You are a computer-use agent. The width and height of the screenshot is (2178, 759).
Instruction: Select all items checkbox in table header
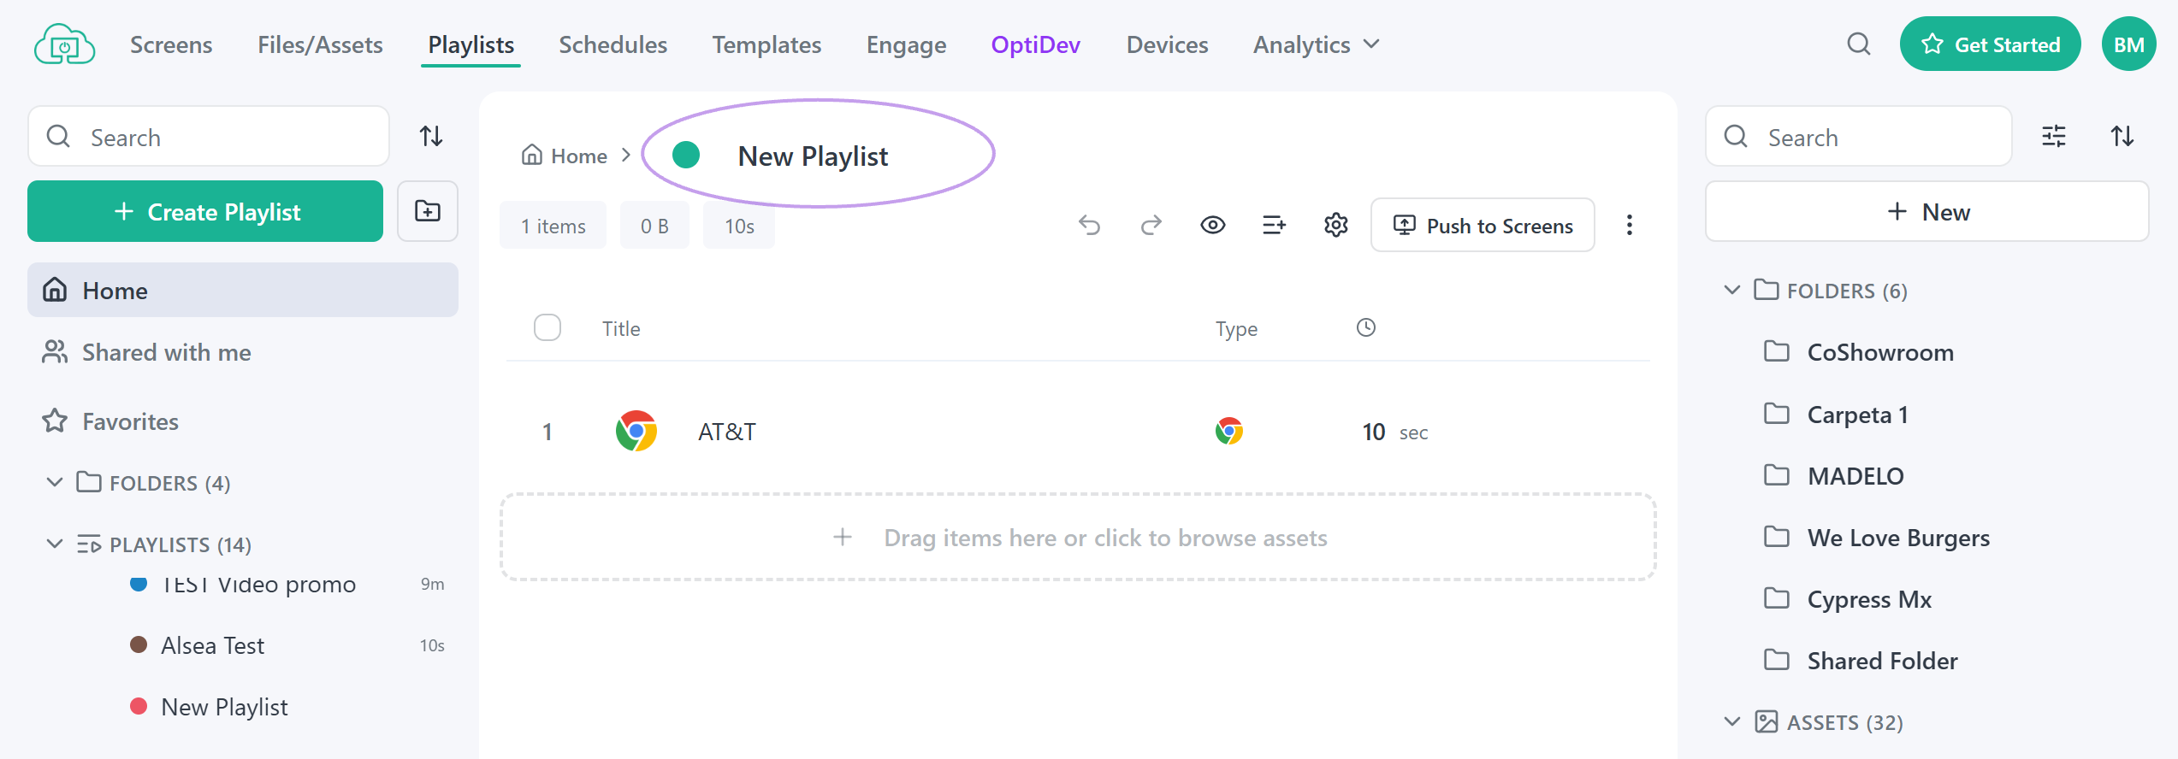coord(547,328)
